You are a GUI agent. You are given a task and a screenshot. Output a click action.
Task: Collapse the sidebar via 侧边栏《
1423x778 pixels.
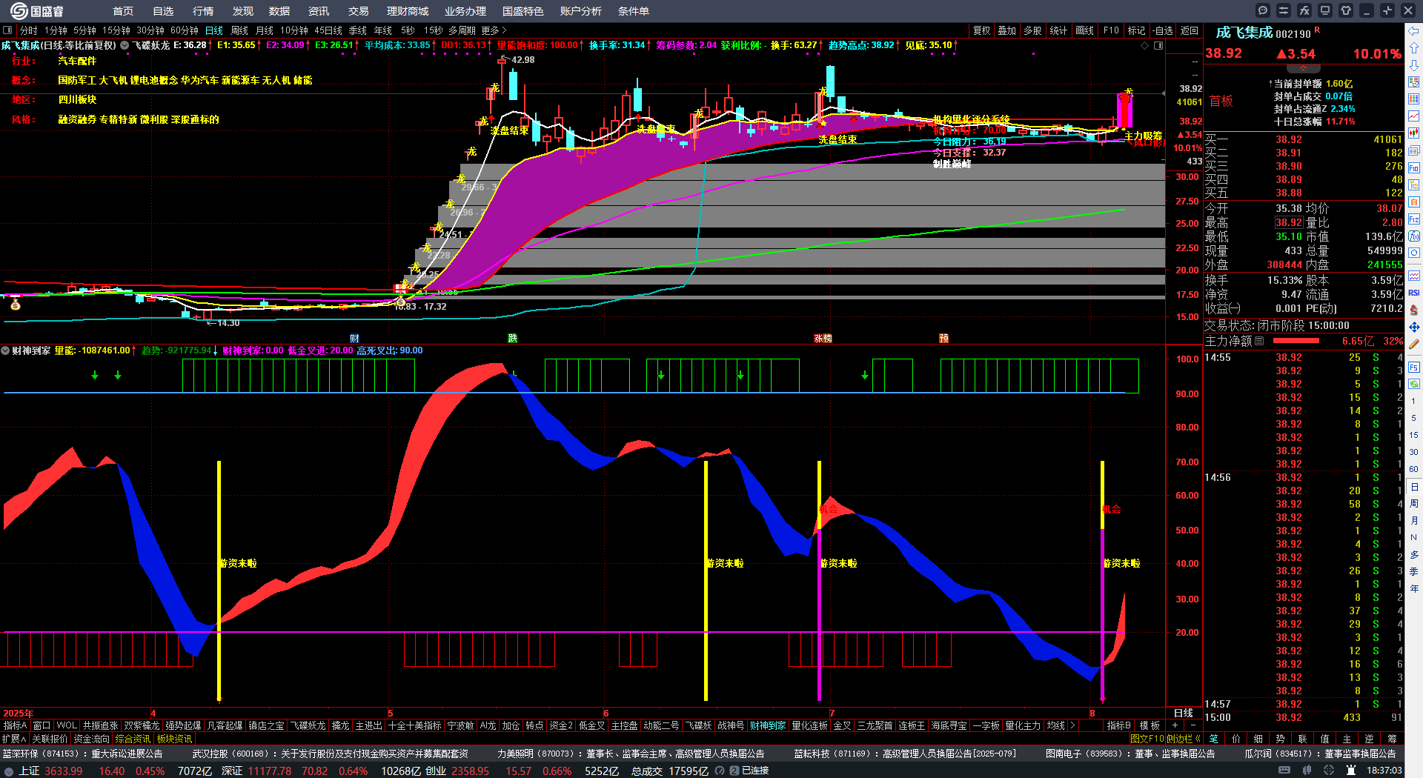[x=1183, y=739]
